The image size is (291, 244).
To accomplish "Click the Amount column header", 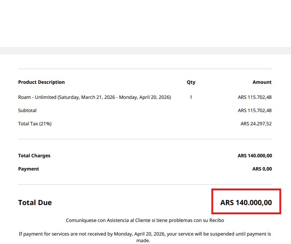I will [262, 82].
